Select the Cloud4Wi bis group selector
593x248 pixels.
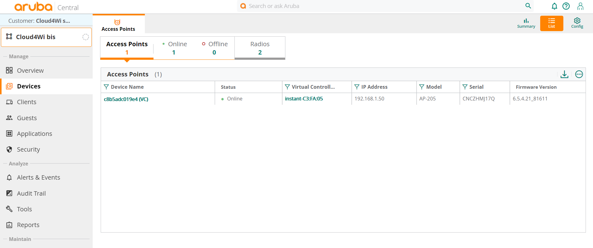pos(46,37)
